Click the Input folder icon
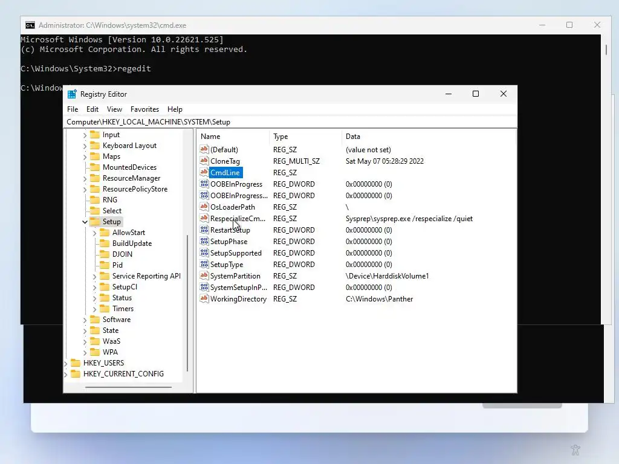619x464 pixels. click(95, 135)
